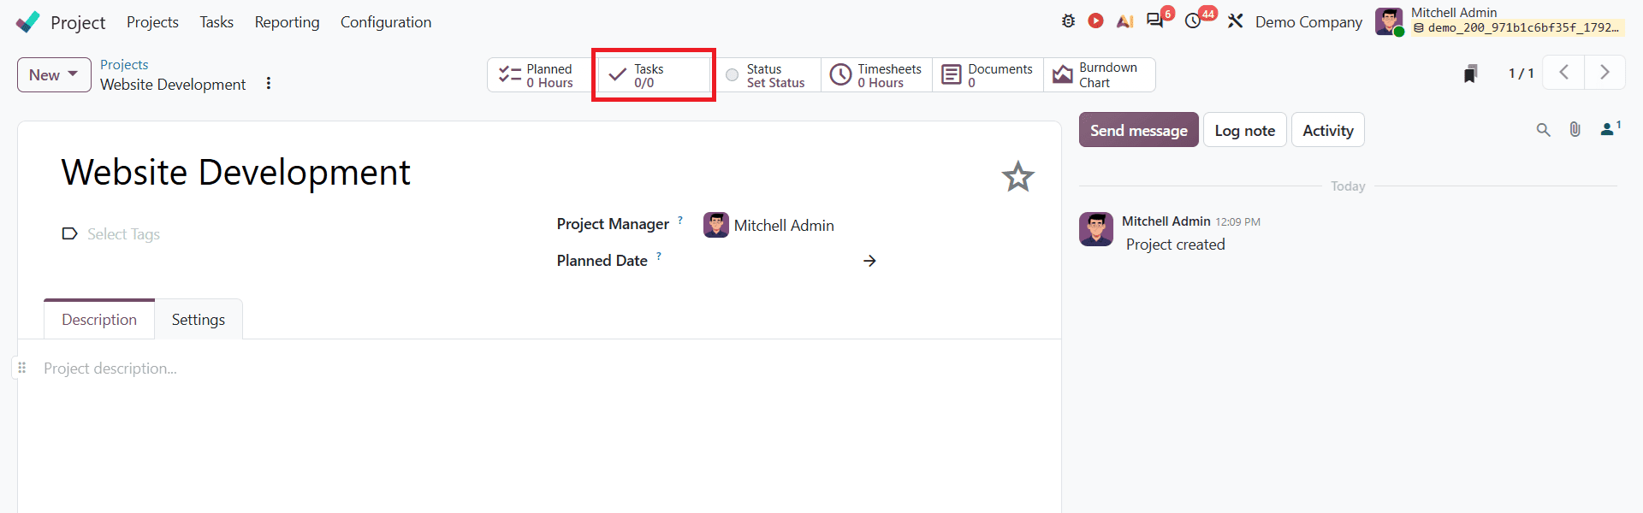Image resolution: width=1643 pixels, height=513 pixels.
Task: Click the New button
Action: (x=54, y=75)
